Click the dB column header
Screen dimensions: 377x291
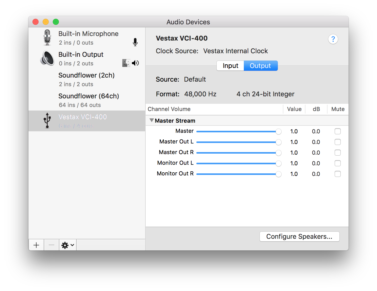(x=316, y=109)
